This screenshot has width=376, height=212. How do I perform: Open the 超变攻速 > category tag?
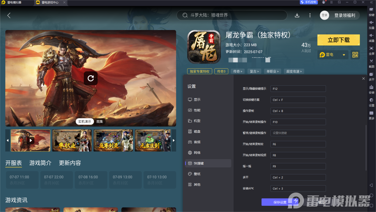click(294, 71)
